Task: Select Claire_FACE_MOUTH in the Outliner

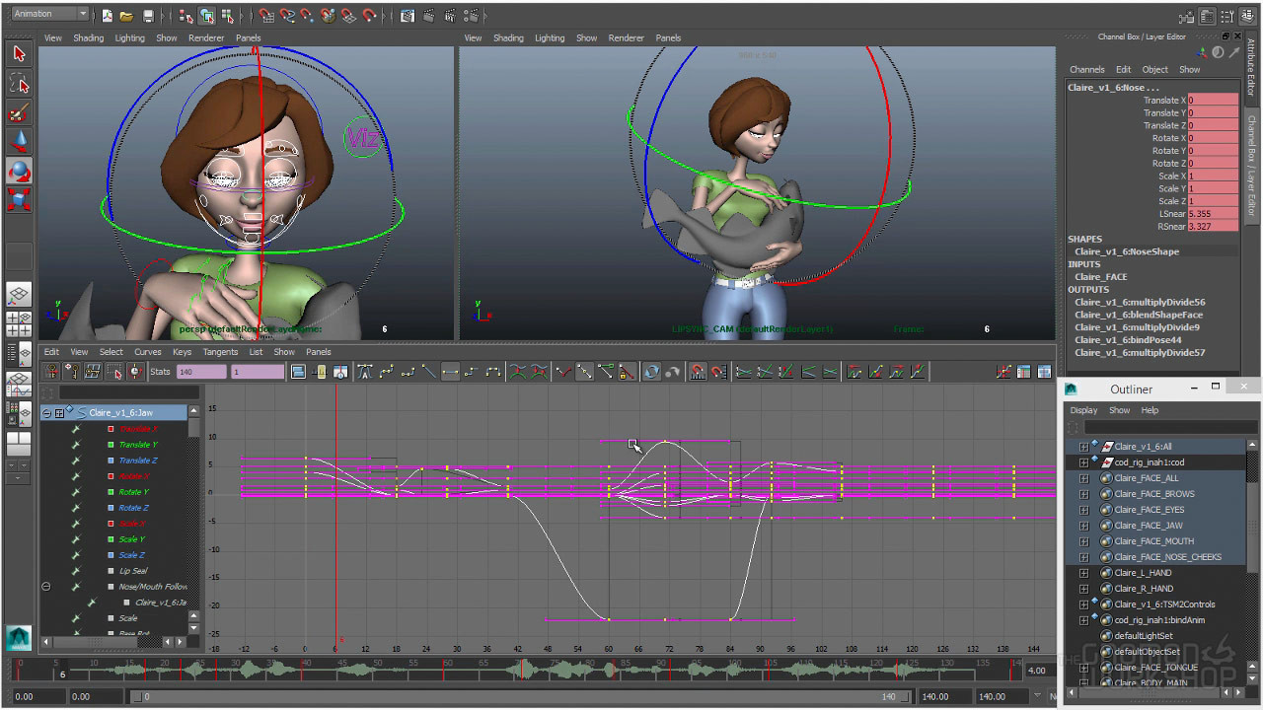Action: [x=1153, y=541]
